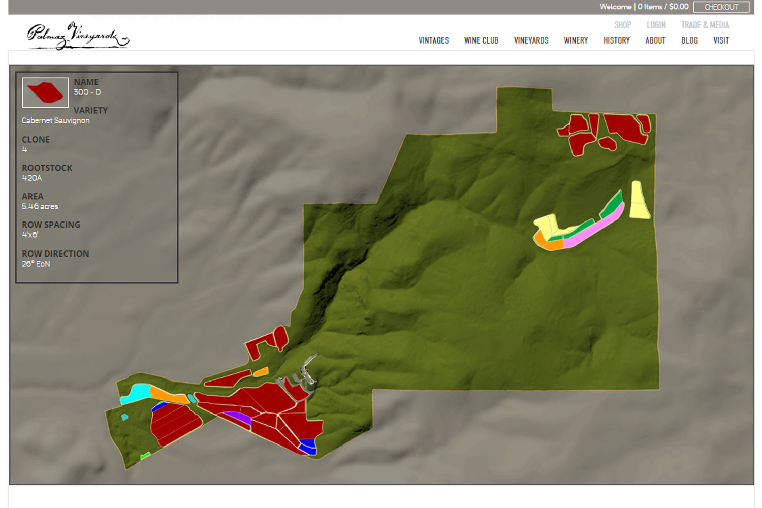Open the ABOUT menu
This screenshot has width=762, height=508.
point(655,40)
